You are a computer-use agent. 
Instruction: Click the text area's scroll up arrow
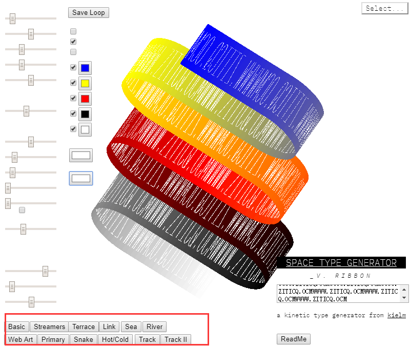coord(404,290)
